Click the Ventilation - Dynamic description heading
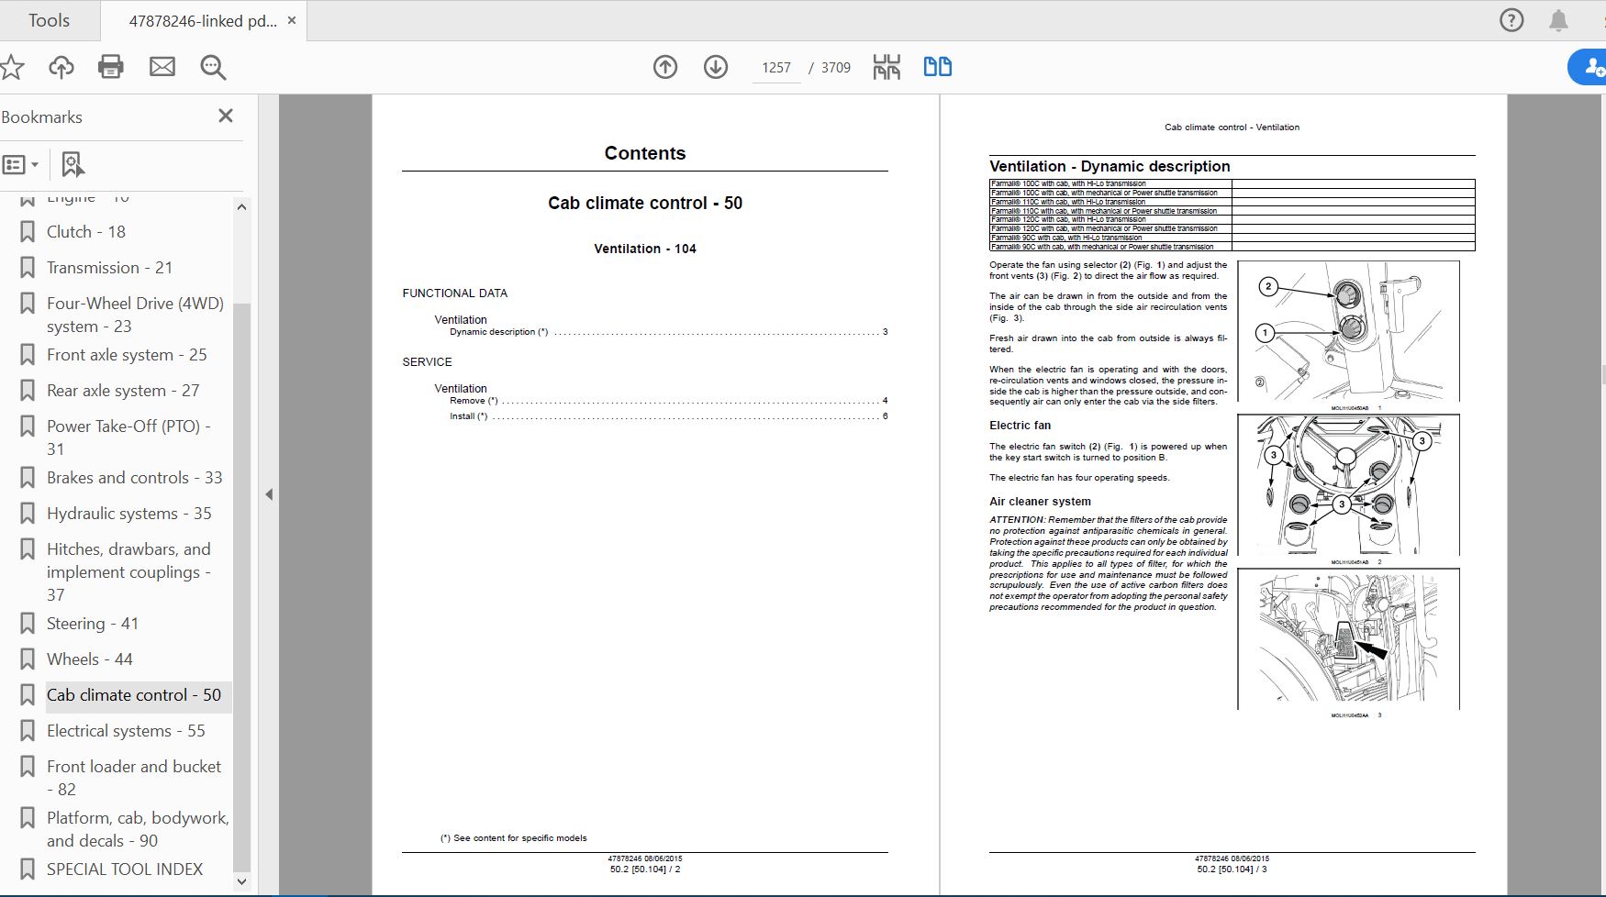 [1110, 166]
